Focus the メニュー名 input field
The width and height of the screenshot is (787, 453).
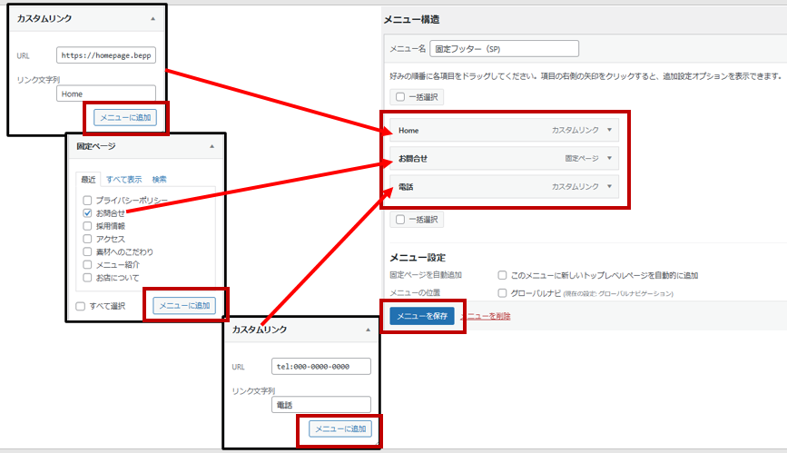[503, 49]
